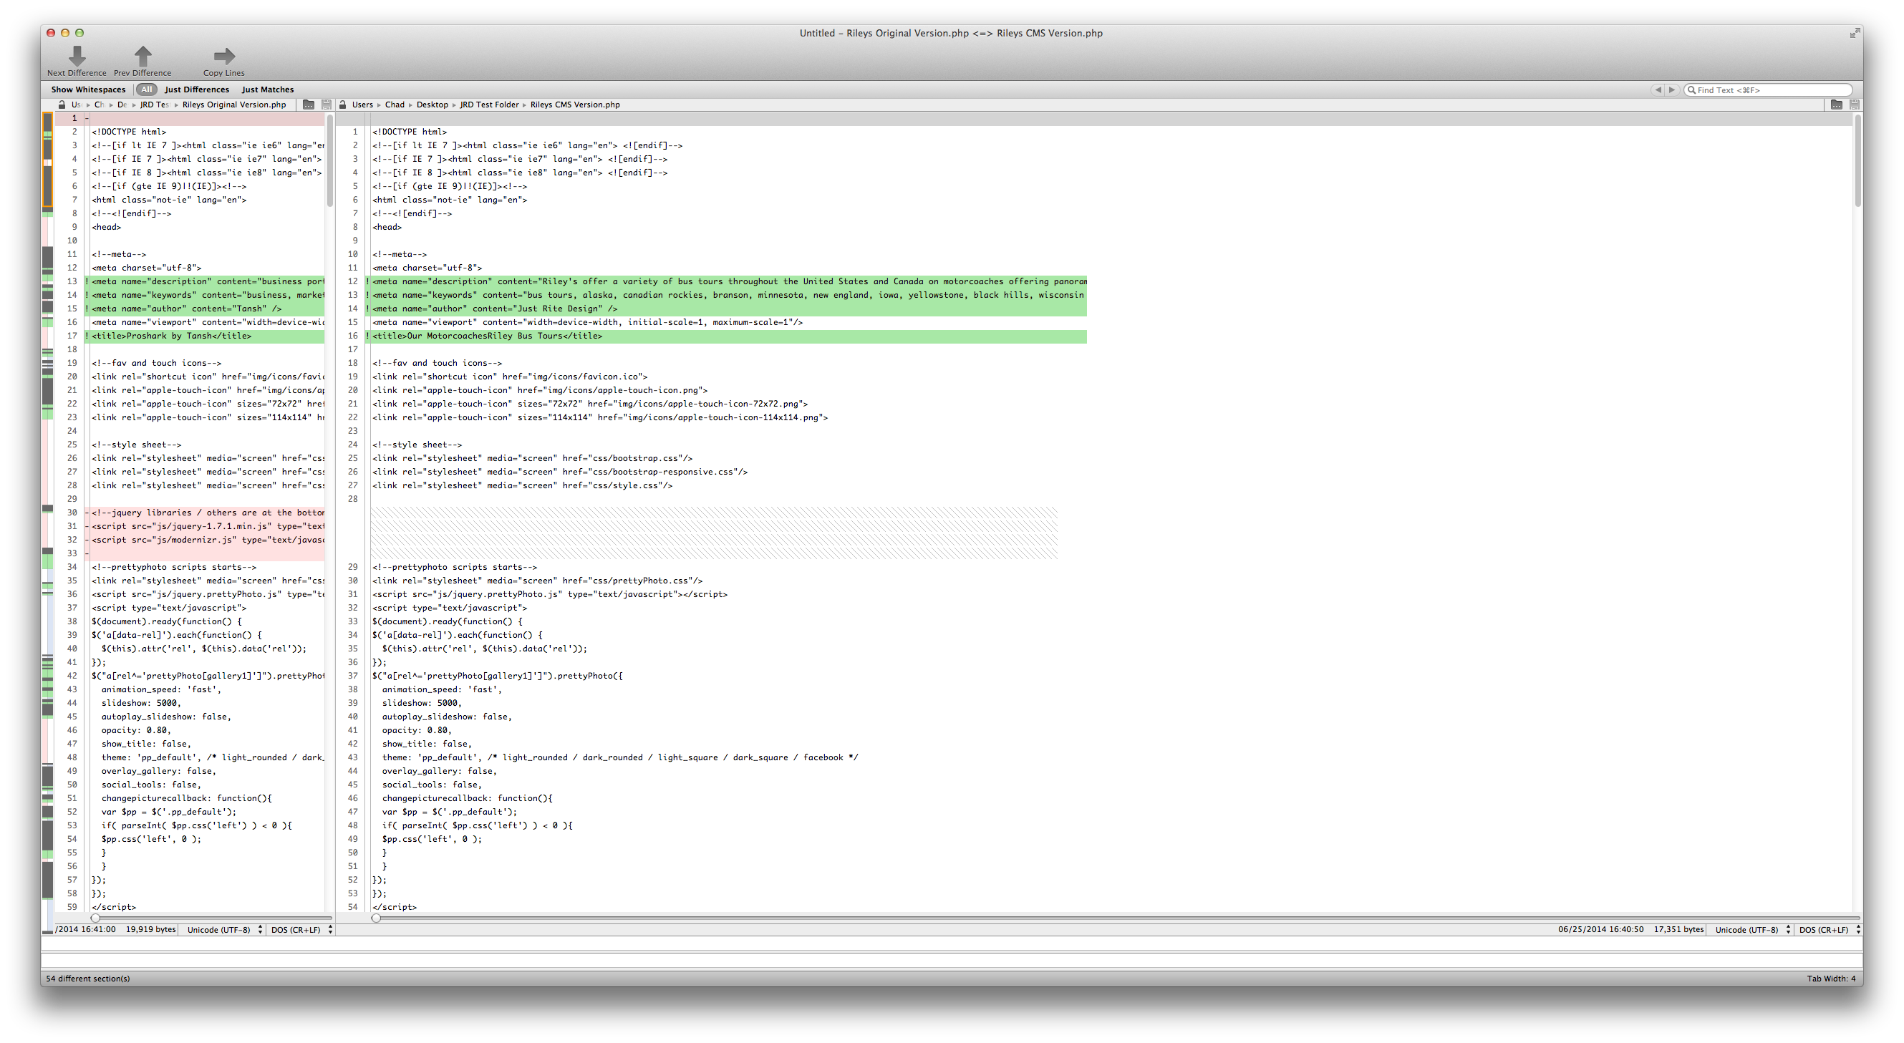1904x1043 pixels.
Task: Click left pane horizontal scroll knob
Action: click(95, 918)
